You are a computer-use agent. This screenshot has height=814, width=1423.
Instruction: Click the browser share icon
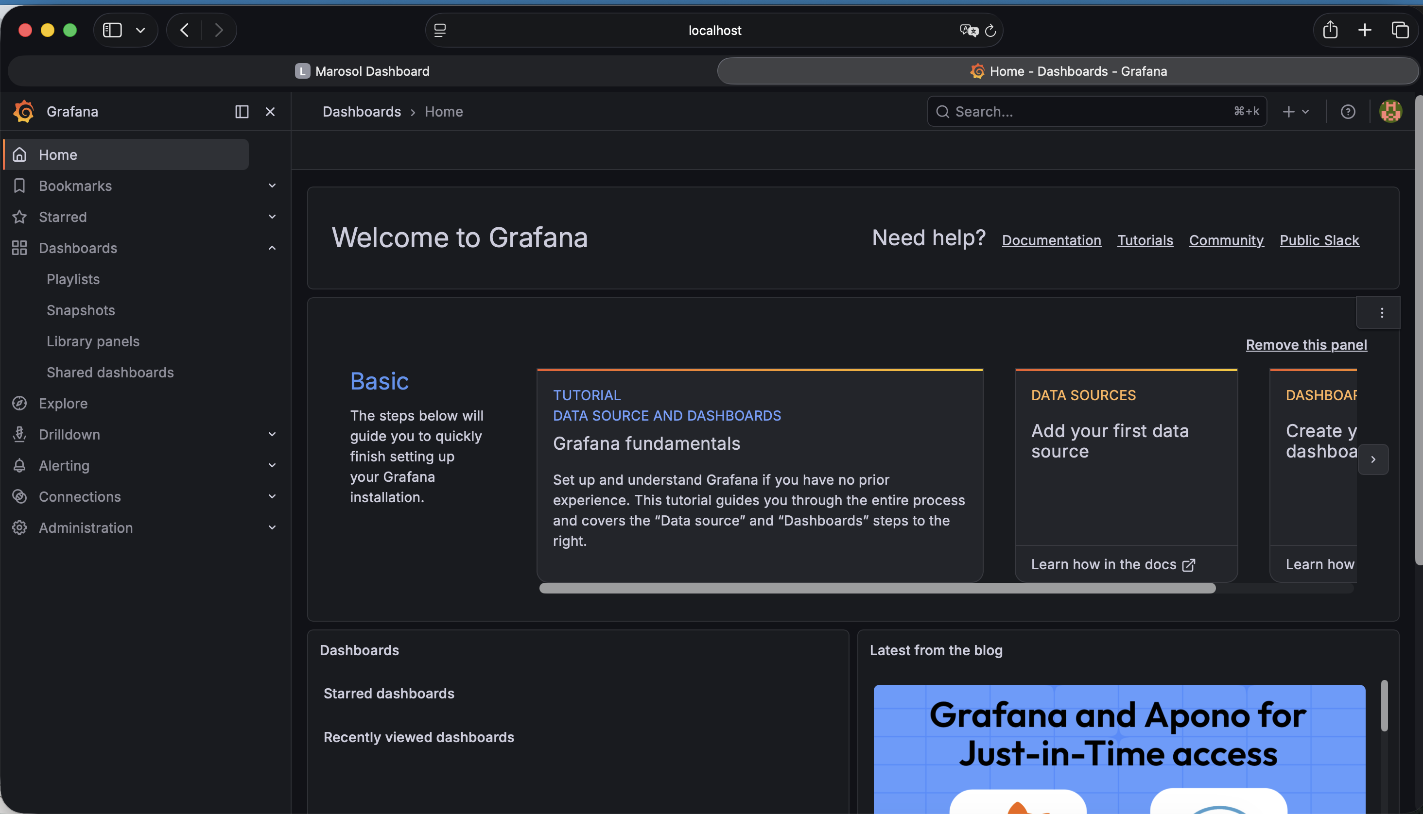pyautogui.click(x=1330, y=30)
